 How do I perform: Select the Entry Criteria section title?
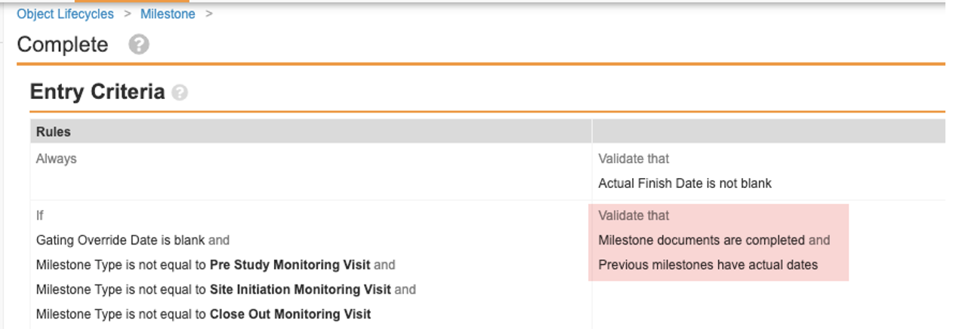coord(97,92)
